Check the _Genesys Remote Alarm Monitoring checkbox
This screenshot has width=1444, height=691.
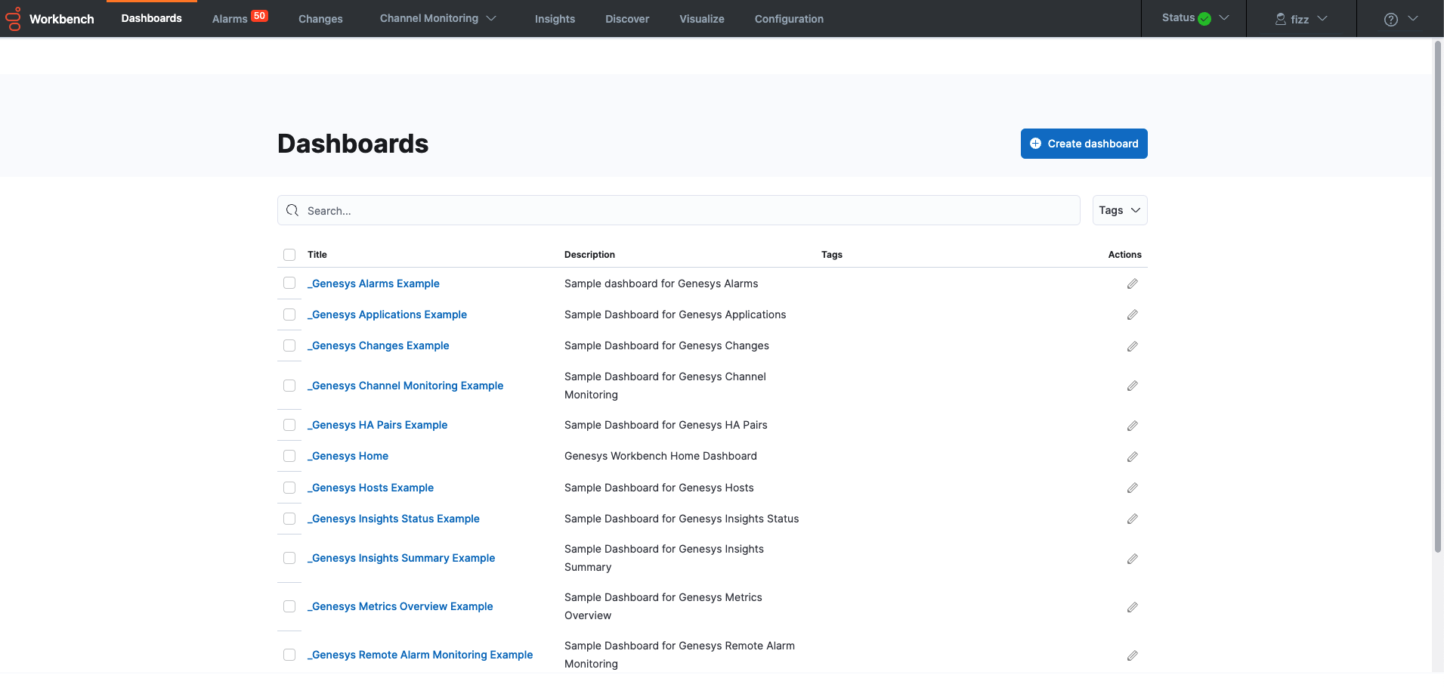click(289, 655)
